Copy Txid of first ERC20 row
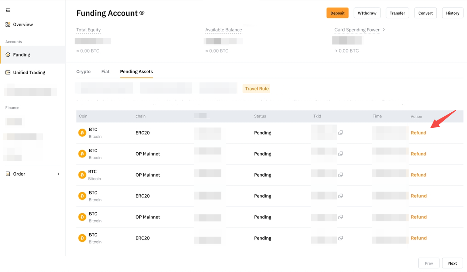 click(x=341, y=133)
